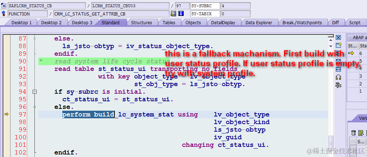The height and width of the screenshot is (157, 367).
Task: Click the new tool icon
Action: coord(338,45)
